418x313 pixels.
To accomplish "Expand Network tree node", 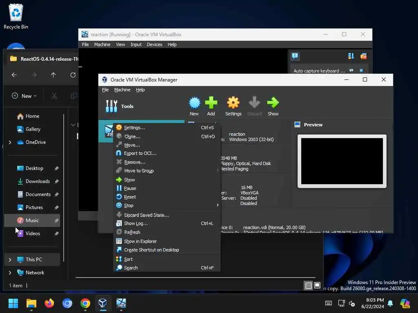I will (10, 273).
